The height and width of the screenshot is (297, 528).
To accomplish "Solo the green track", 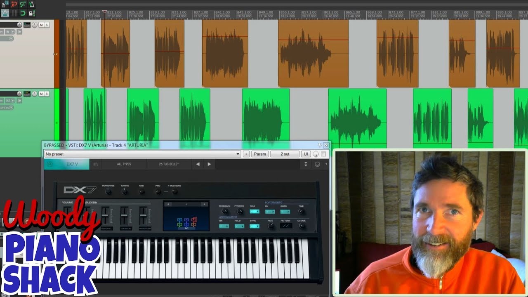I will point(47,94).
